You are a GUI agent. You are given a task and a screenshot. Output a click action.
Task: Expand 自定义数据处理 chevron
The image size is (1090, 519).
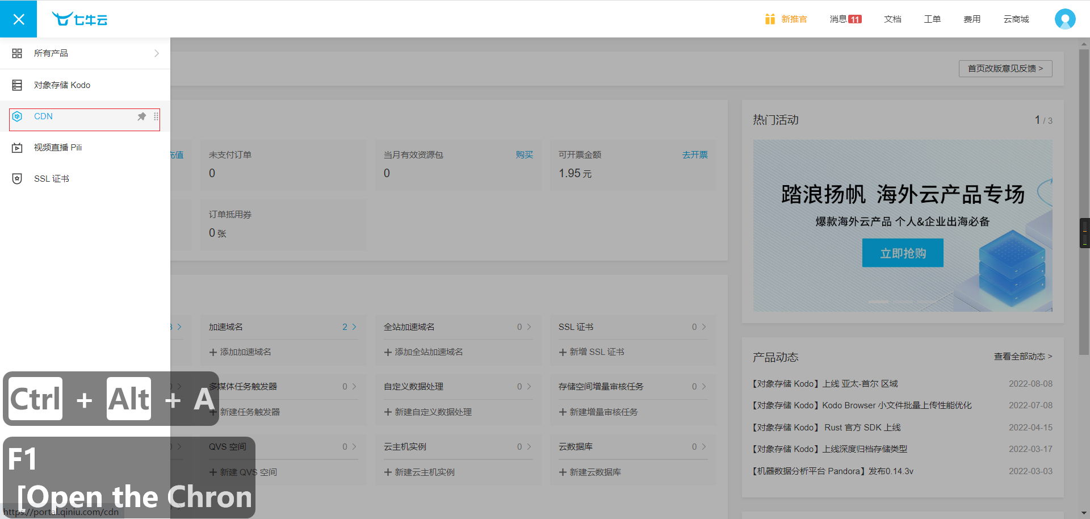tap(529, 387)
